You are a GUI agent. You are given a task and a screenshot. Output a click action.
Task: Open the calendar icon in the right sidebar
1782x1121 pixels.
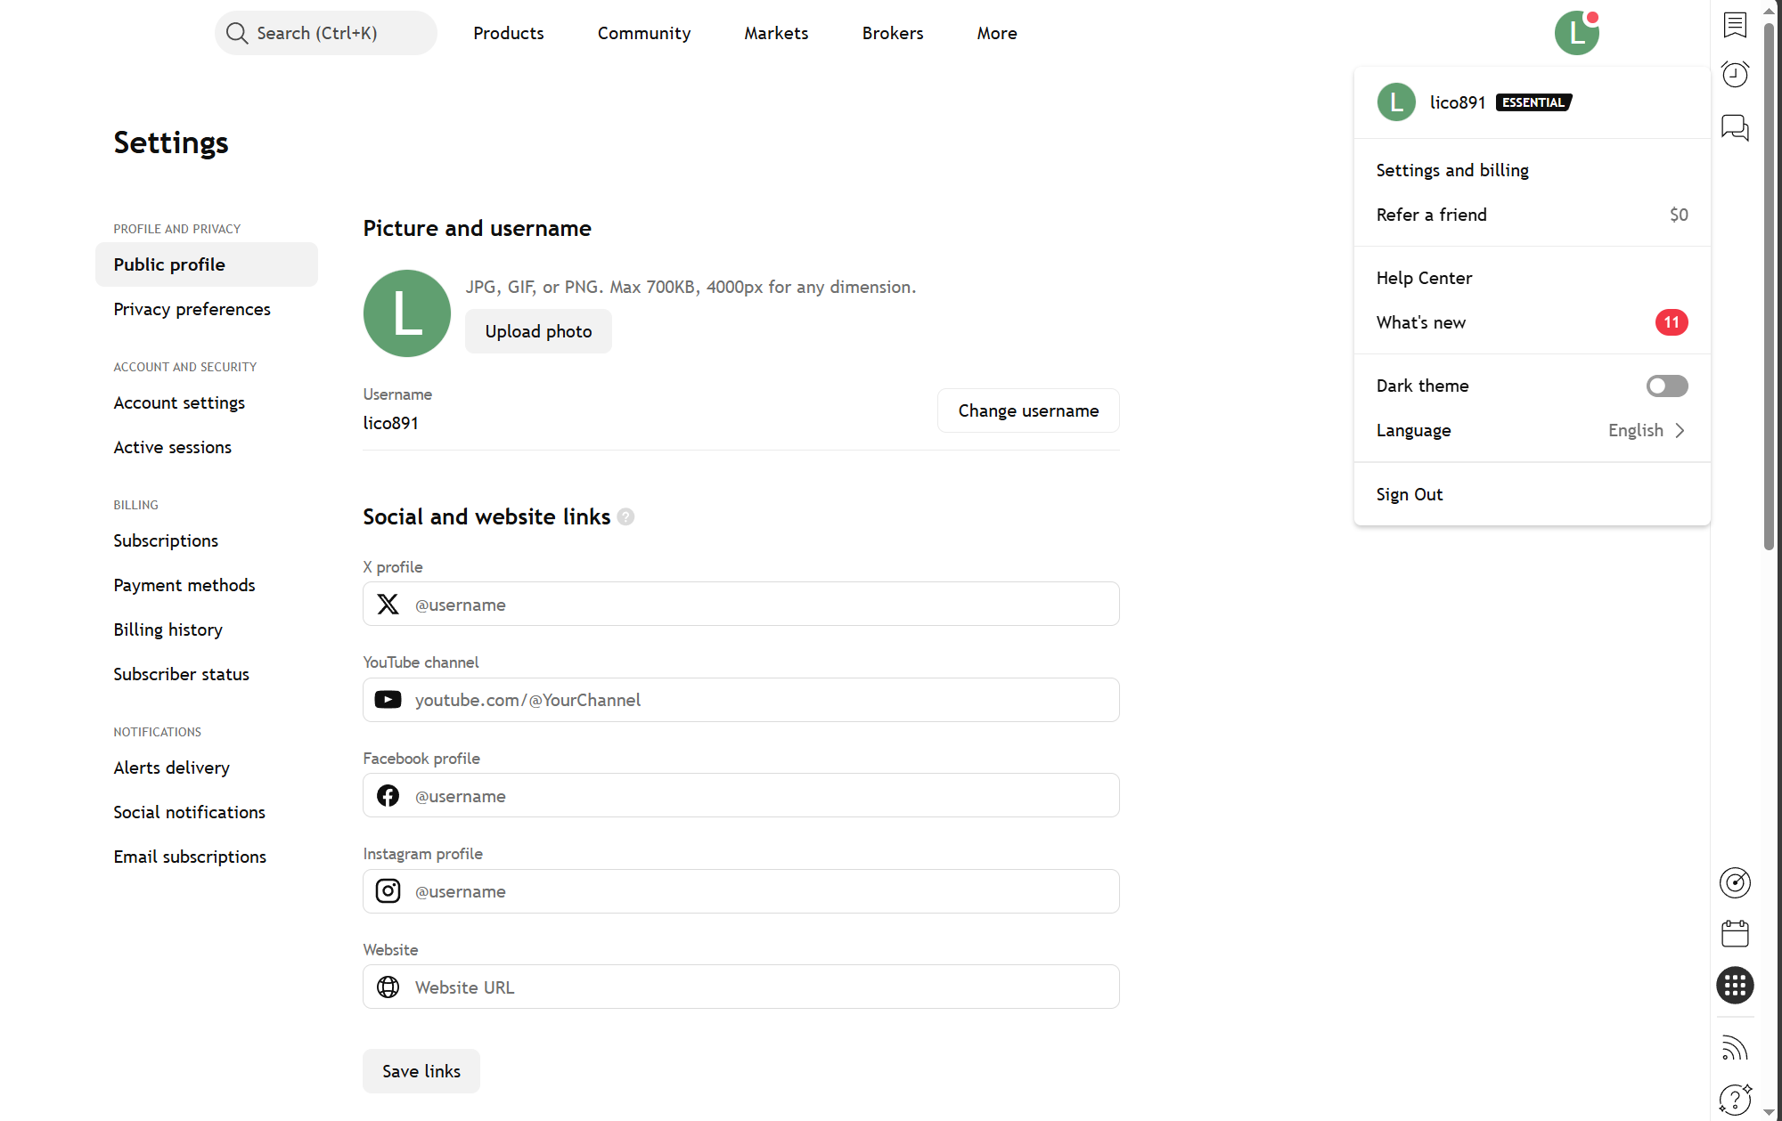pyautogui.click(x=1735, y=934)
